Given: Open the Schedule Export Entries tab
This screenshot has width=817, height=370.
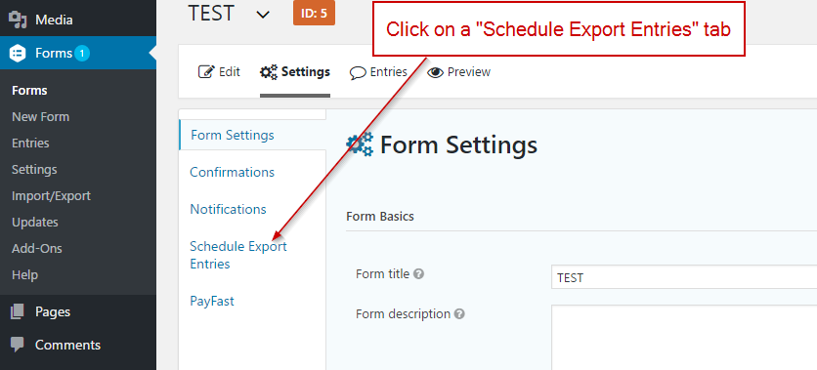Looking at the screenshot, I should (x=238, y=255).
